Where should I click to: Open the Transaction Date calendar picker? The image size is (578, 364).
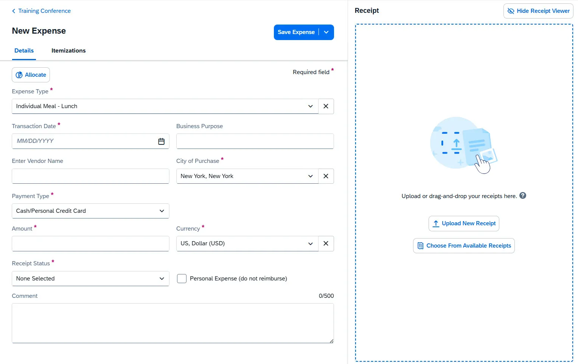[x=162, y=141]
